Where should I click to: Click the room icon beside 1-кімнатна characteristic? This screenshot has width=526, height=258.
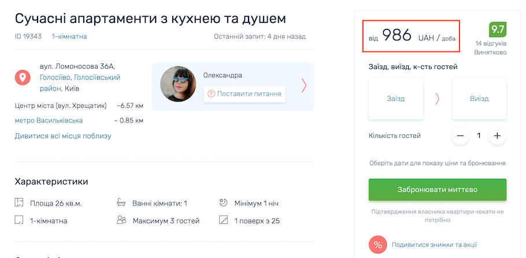18,220
